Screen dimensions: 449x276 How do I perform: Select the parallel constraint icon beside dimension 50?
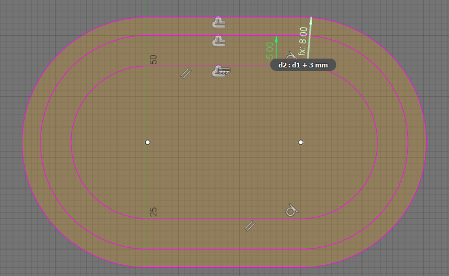[x=186, y=73]
